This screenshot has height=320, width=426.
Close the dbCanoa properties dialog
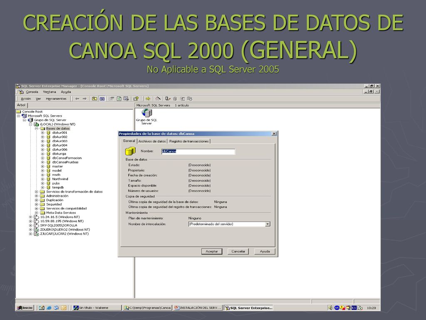click(274, 134)
